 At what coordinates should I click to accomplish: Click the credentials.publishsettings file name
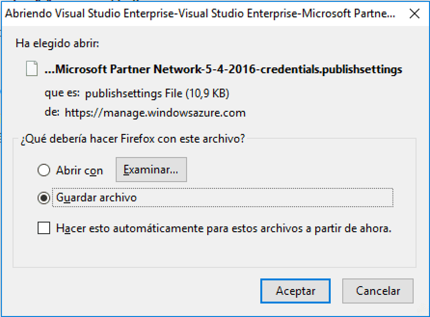point(331,69)
